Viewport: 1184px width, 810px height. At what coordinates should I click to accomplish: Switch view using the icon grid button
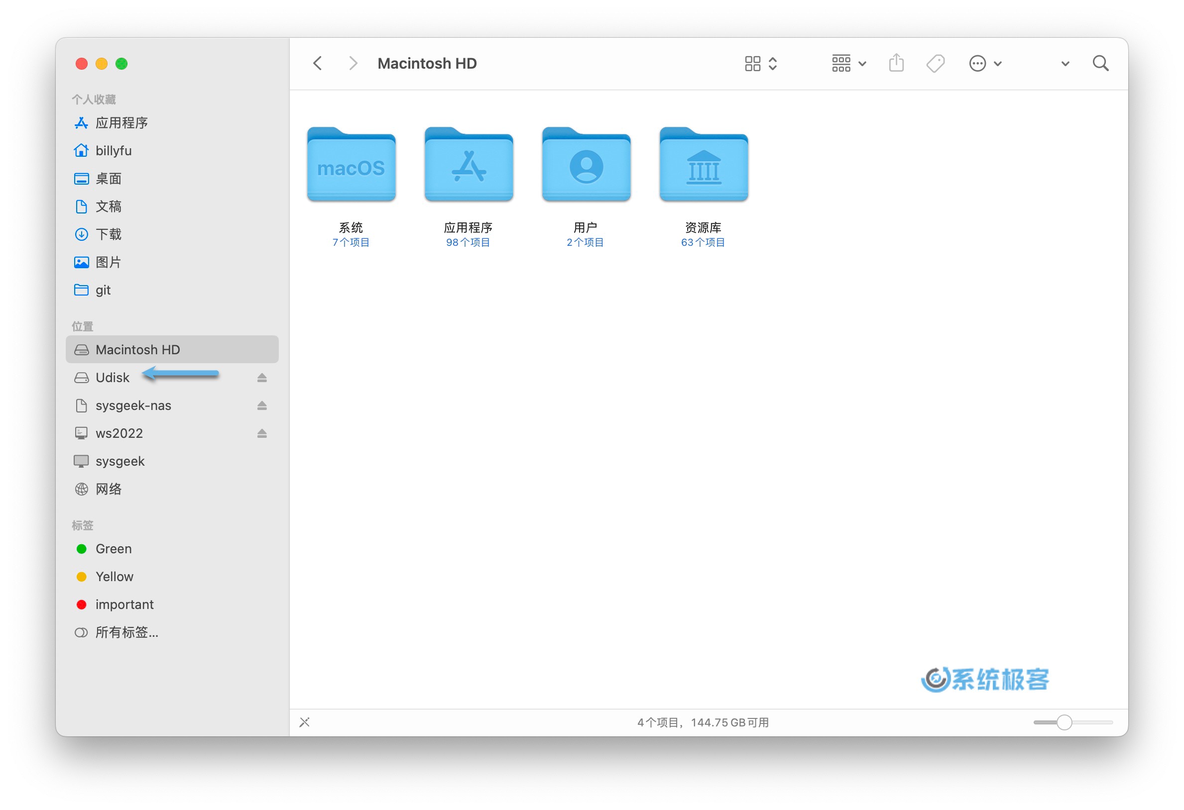pos(760,64)
